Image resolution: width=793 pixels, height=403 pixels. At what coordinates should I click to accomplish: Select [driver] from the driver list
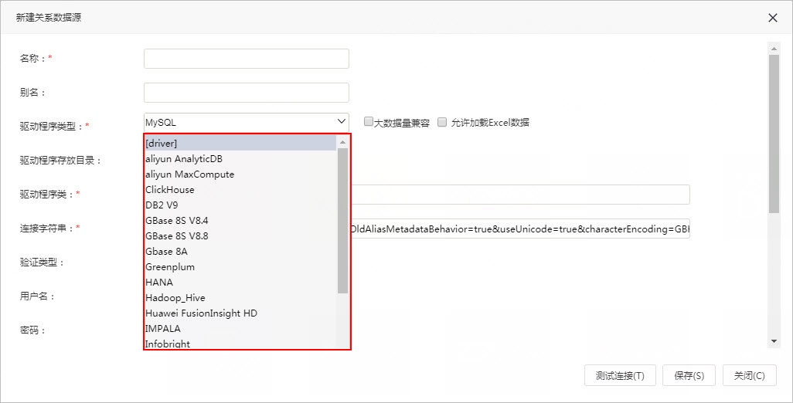(240, 144)
